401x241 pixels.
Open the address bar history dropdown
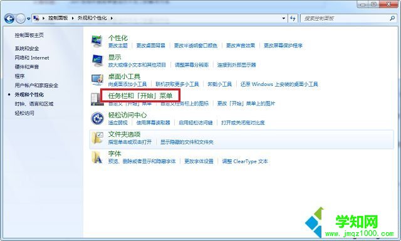[x=283, y=18]
